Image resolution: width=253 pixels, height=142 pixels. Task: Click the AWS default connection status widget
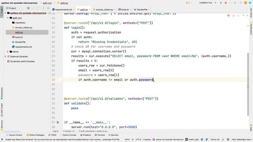coord(242,139)
